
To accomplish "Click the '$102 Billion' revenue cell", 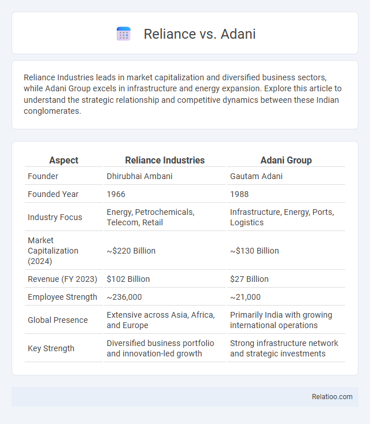I will pos(128,279).
